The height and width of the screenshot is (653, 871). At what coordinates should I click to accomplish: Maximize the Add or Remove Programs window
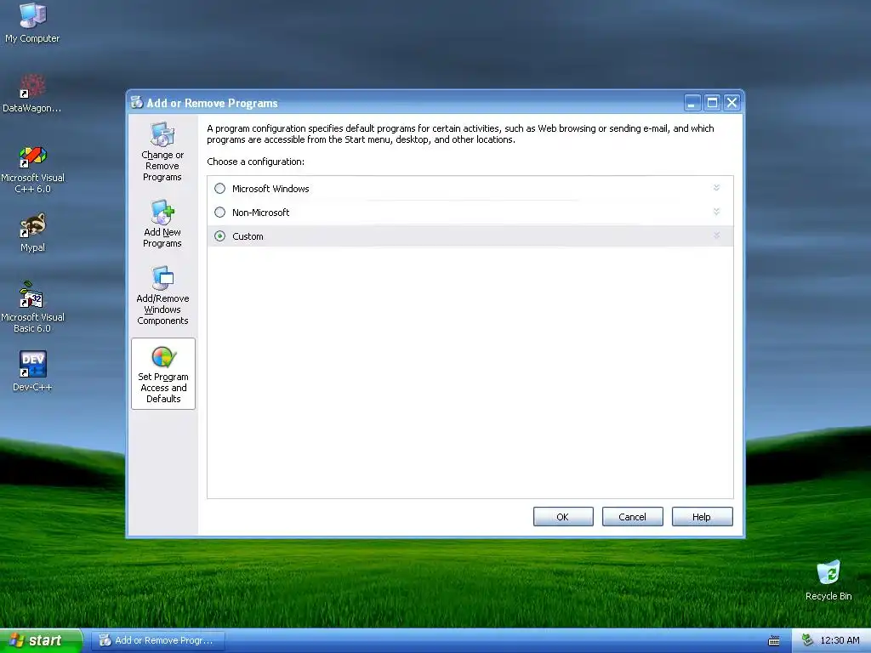coord(712,103)
